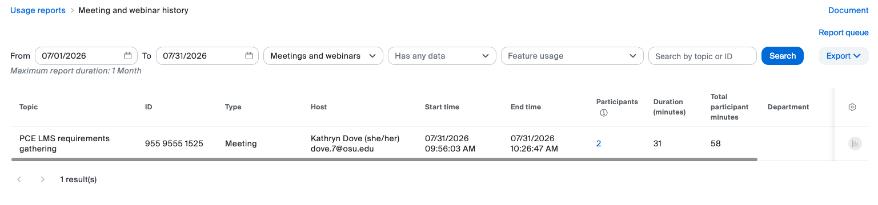Open the Document link
The height and width of the screenshot is (205, 878).
(x=848, y=10)
